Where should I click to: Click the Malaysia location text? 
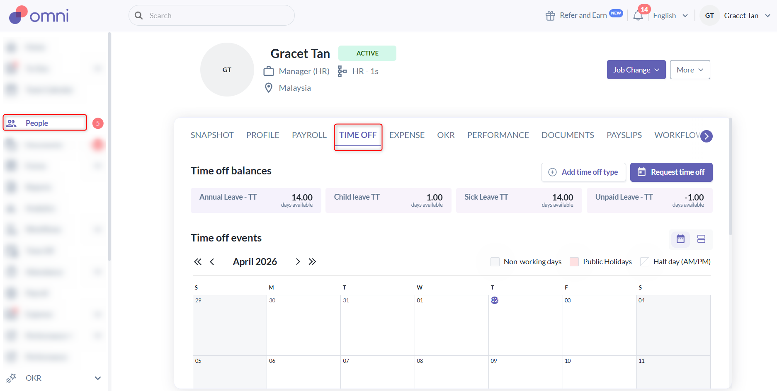tap(295, 88)
